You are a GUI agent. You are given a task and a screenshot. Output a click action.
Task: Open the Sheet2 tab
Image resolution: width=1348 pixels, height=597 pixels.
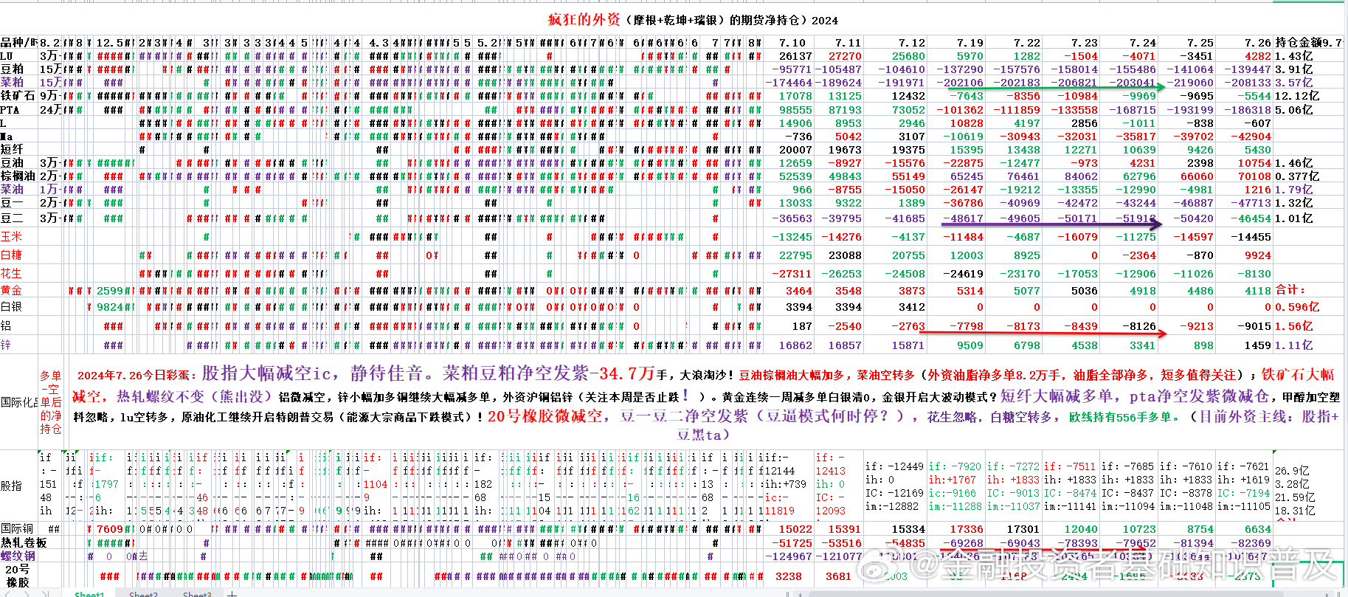(x=143, y=593)
